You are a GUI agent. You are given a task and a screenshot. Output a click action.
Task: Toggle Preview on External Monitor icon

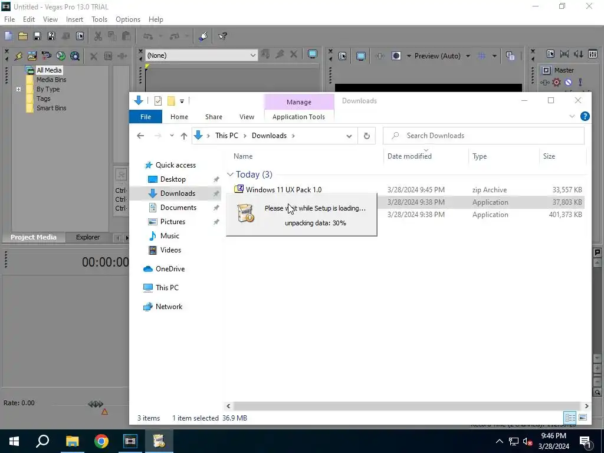tap(361, 56)
